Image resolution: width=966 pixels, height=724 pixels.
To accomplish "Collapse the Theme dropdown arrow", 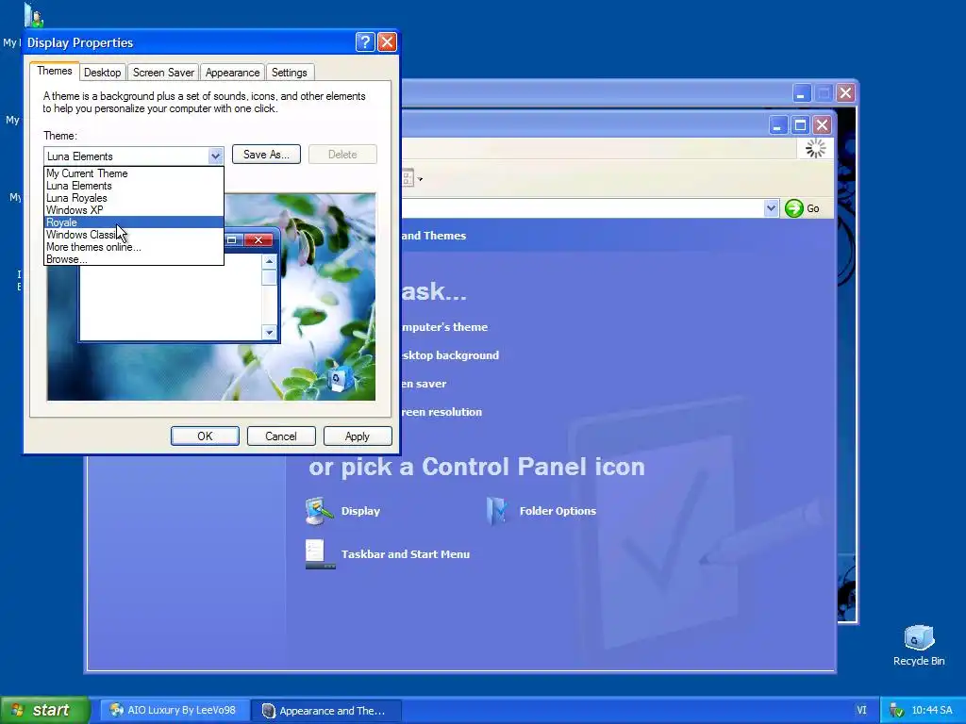I will point(215,156).
